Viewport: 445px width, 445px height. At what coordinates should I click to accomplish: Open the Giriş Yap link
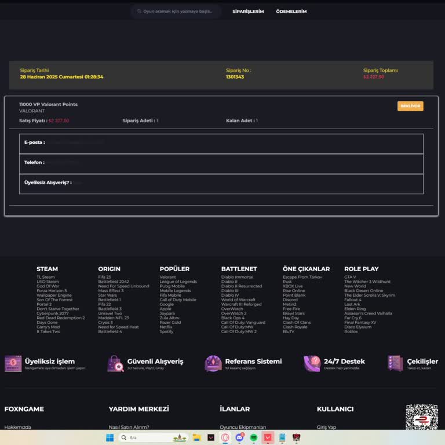coord(326,427)
